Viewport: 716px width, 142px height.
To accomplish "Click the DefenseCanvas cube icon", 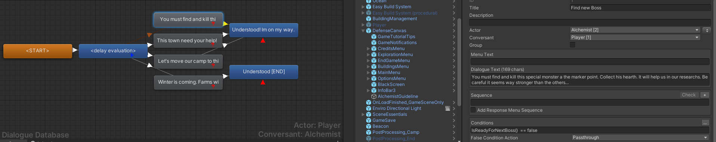I will point(368,31).
